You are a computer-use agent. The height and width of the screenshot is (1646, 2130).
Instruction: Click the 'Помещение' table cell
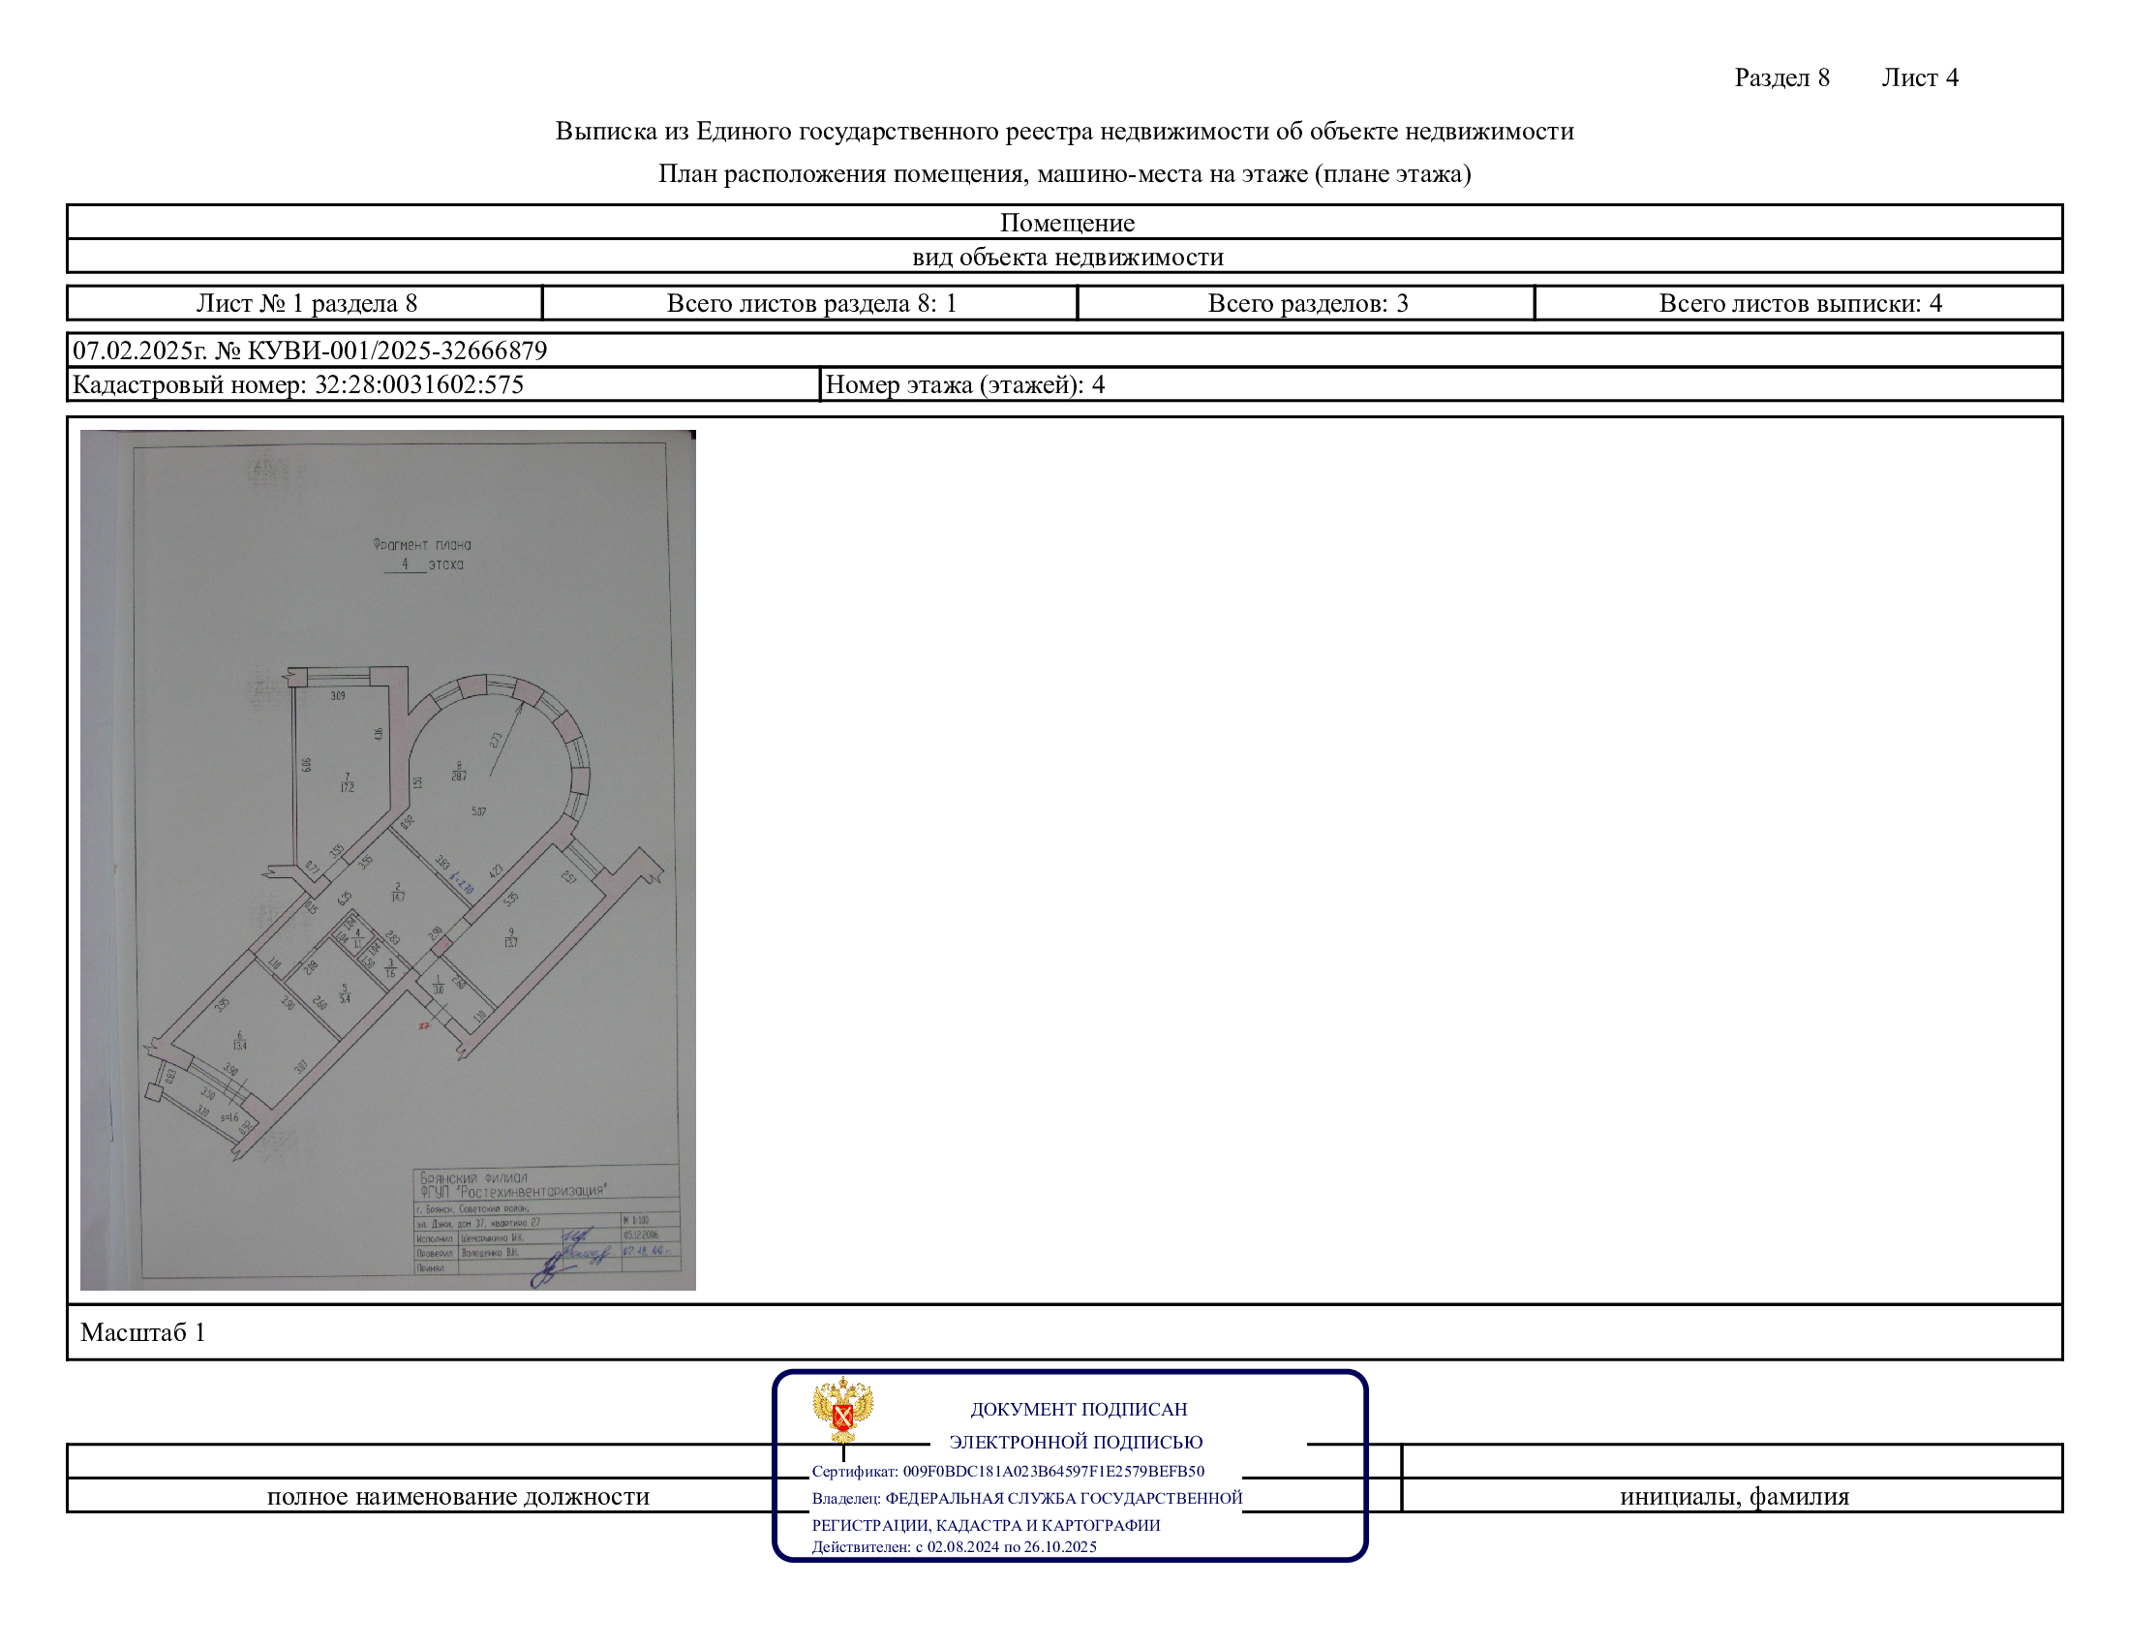coord(1066,223)
